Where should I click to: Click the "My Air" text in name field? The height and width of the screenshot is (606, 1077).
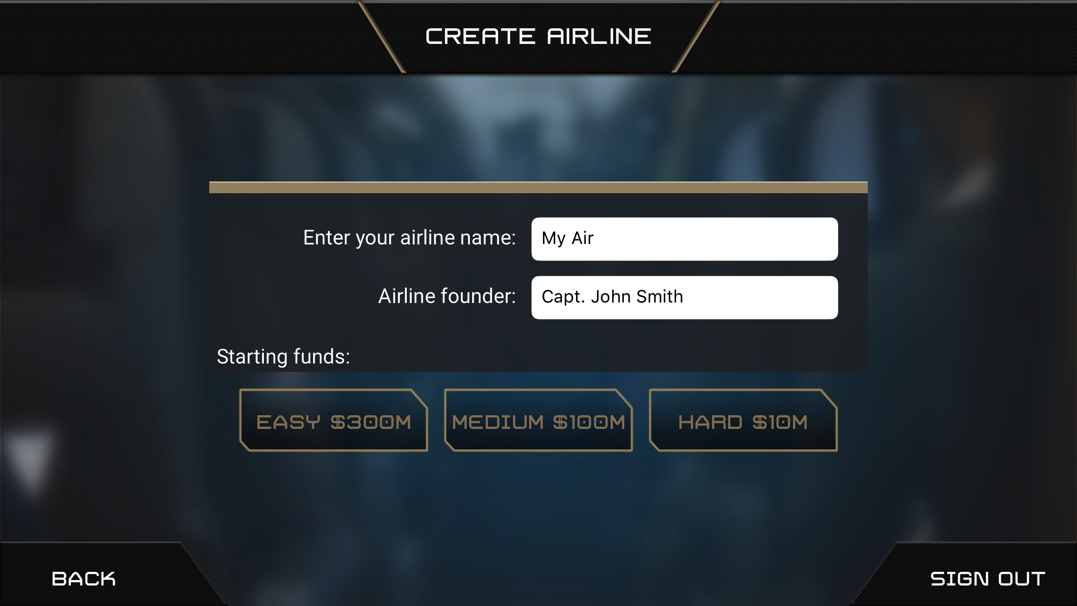[568, 239]
